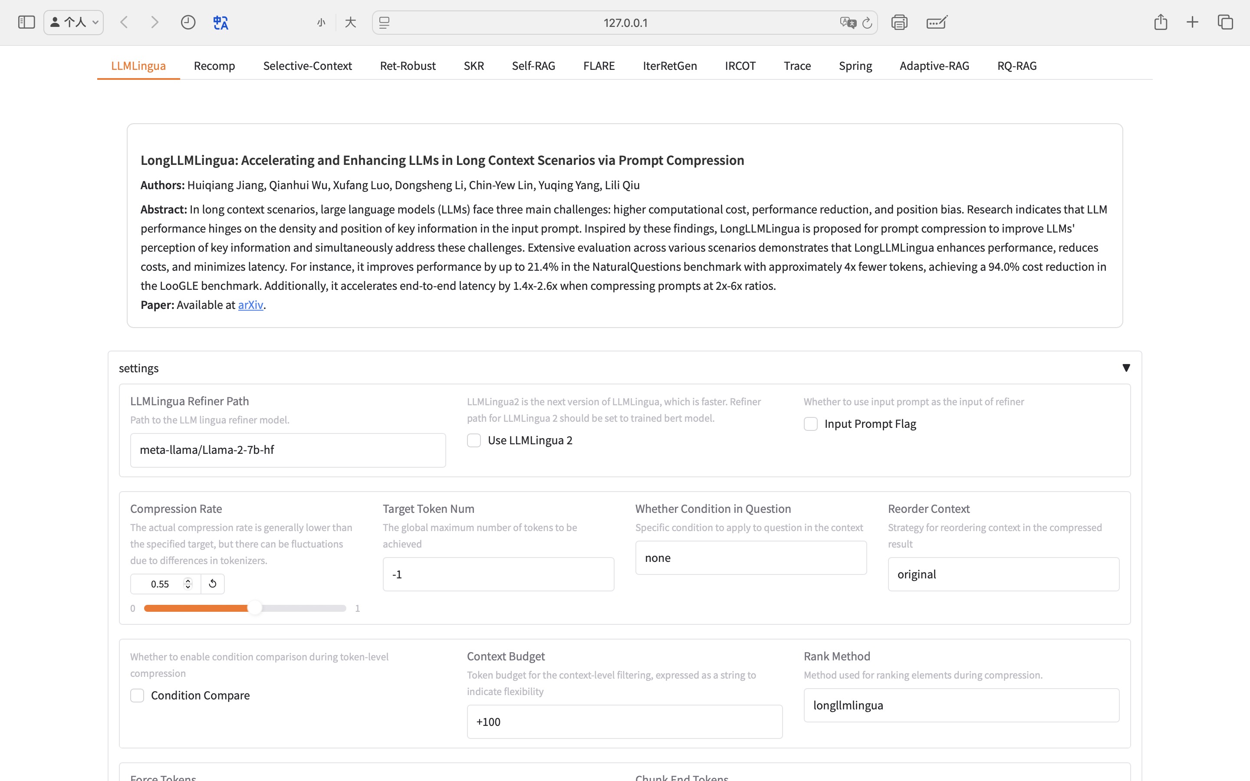Click the share icon in toolbar
This screenshot has height=781, width=1250.
[x=1161, y=22]
